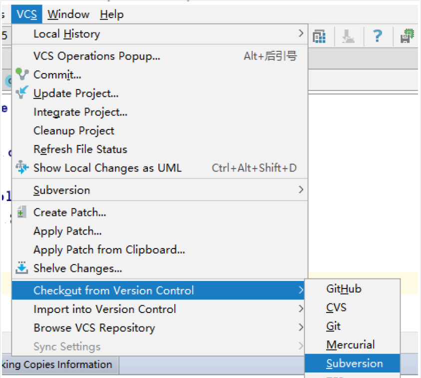
Task: Click the blue question mark help icon
Action: click(x=378, y=36)
